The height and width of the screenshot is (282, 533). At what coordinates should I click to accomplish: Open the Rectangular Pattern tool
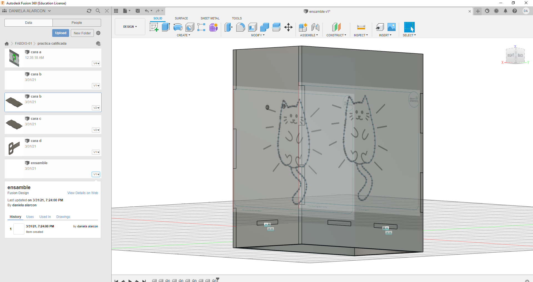[x=201, y=27]
